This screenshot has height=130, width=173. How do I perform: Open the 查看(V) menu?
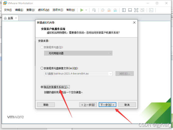point(30,10)
